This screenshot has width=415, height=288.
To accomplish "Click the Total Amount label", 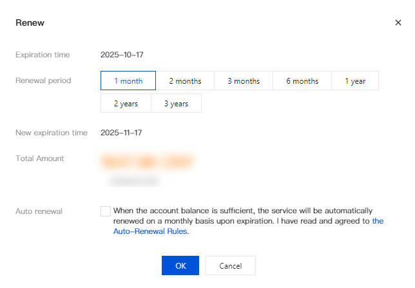I will coord(39,158).
